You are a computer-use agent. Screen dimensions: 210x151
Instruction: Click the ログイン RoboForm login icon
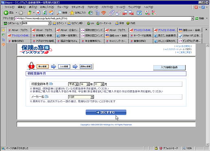(x=58, y=23)
